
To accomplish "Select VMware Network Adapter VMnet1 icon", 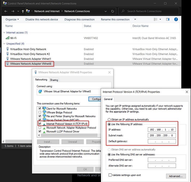I will tap(7, 59).
